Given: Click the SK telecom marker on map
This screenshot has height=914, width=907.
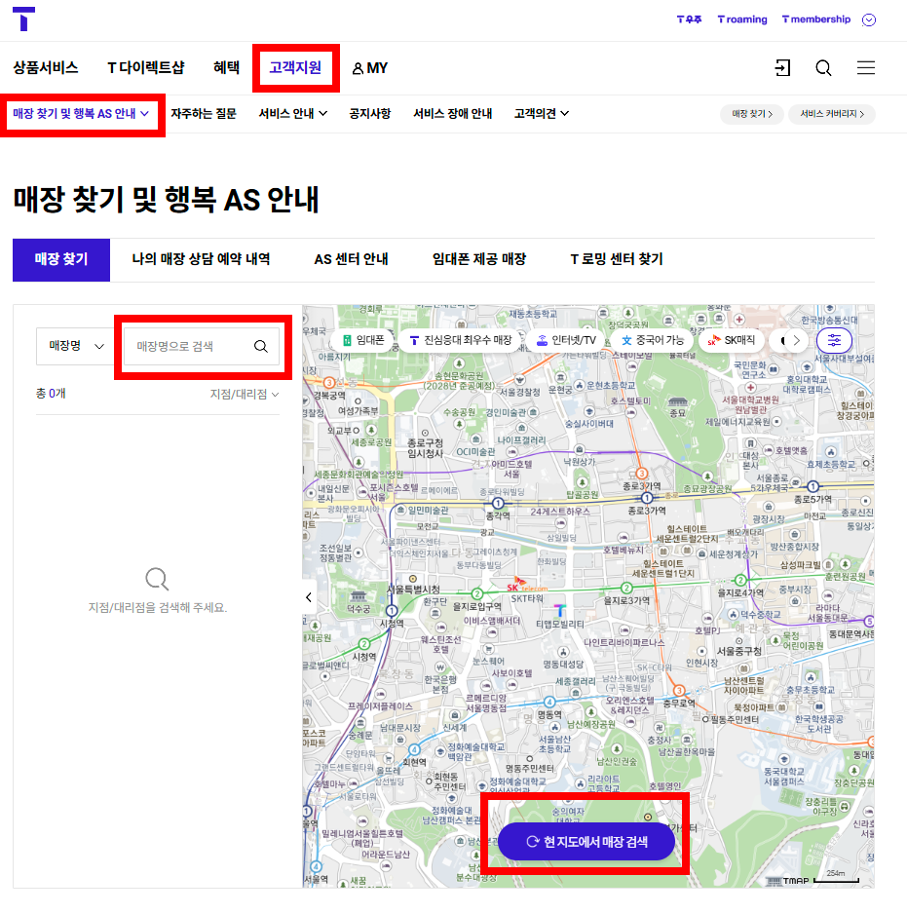Looking at the screenshot, I should point(526,586).
